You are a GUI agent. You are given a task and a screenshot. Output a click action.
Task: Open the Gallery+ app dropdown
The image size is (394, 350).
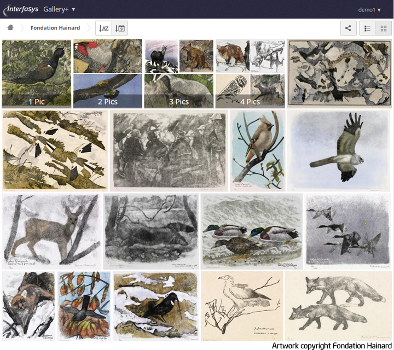pos(59,9)
